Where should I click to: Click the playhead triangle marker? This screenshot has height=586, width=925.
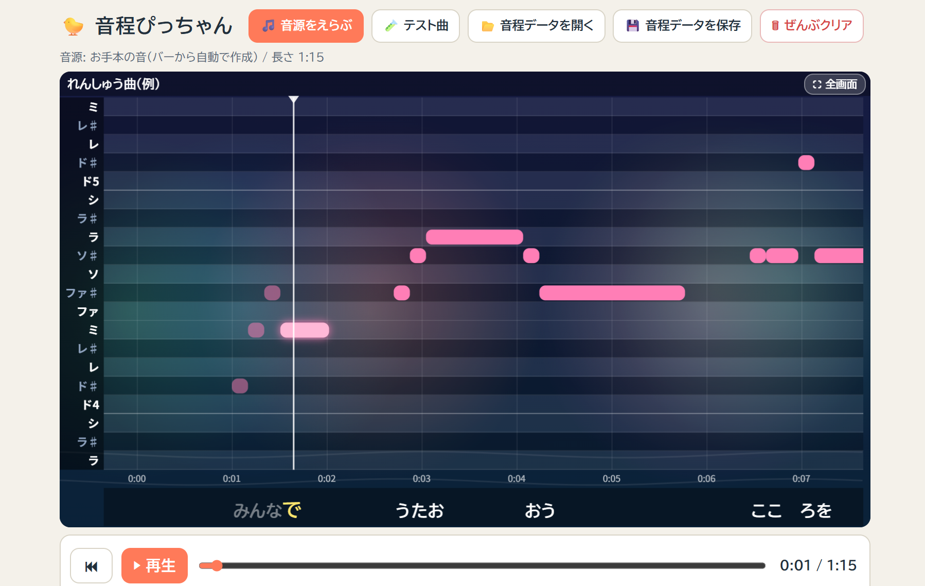point(293,99)
